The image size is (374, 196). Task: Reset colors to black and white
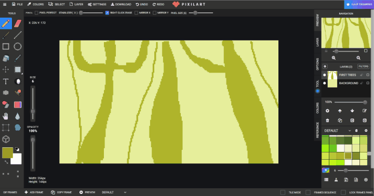click(x=17, y=149)
